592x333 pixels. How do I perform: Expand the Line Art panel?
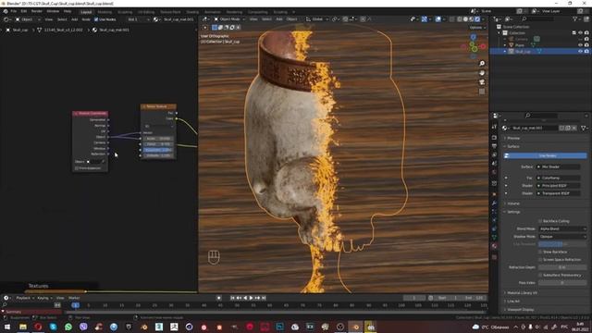[x=514, y=302]
